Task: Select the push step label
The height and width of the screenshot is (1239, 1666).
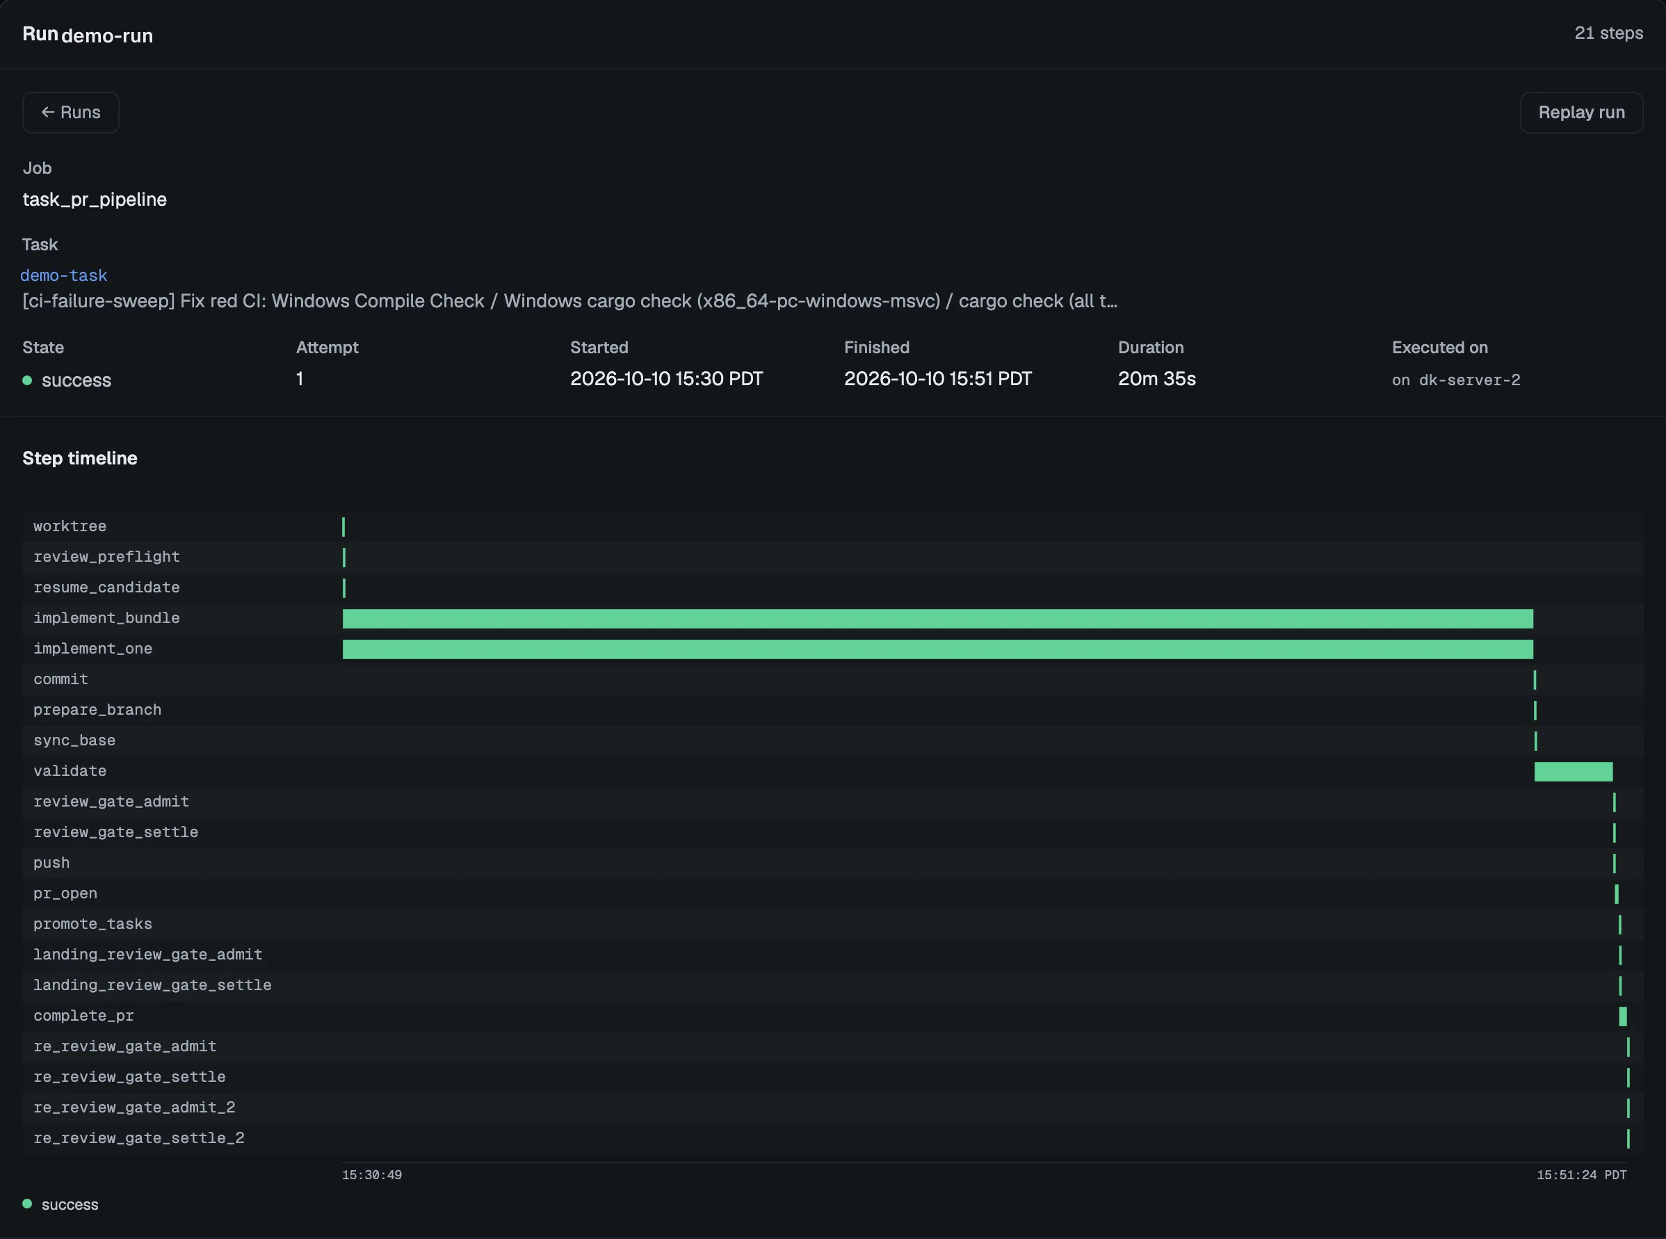Action: [x=51, y=864]
